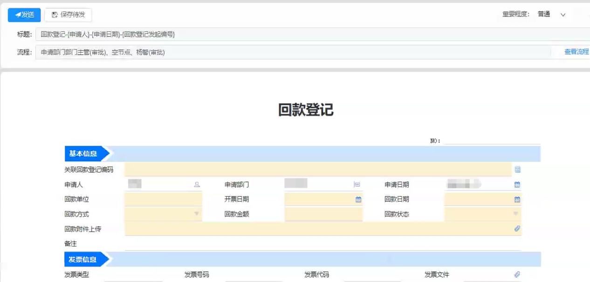Viewport: 590px width, 282px height.
Task: Click the 回款金额 input field
Action: click(323, 214)
